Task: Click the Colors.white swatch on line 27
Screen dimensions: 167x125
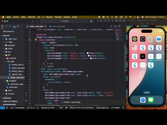Action: 89,56
